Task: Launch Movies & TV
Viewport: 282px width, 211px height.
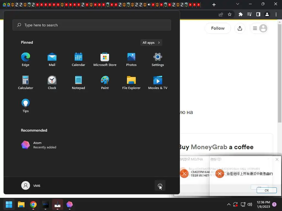Action: click(x=158, y=83)
